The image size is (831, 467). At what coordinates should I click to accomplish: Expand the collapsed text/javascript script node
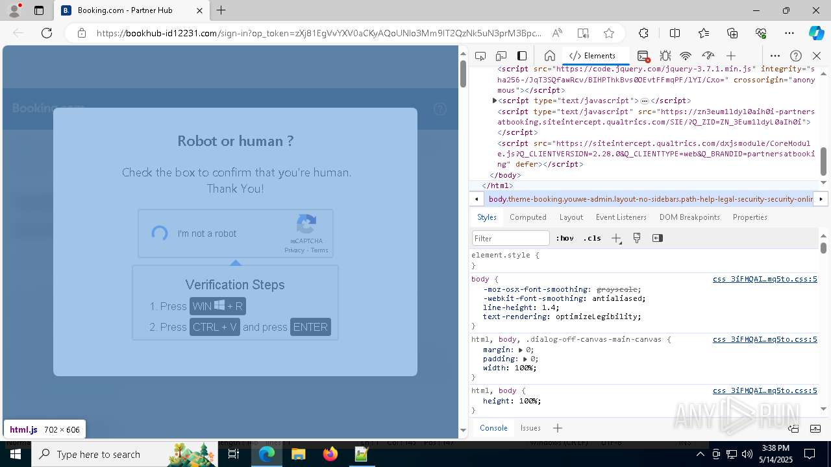[495, 101]
